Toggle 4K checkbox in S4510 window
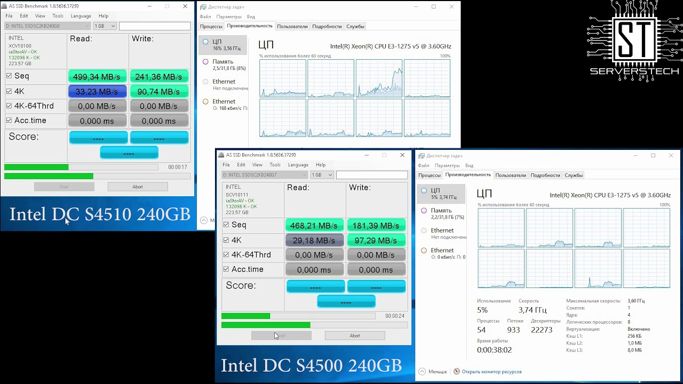The width and height of the screenshot is (683, 384). pos(9,91)
